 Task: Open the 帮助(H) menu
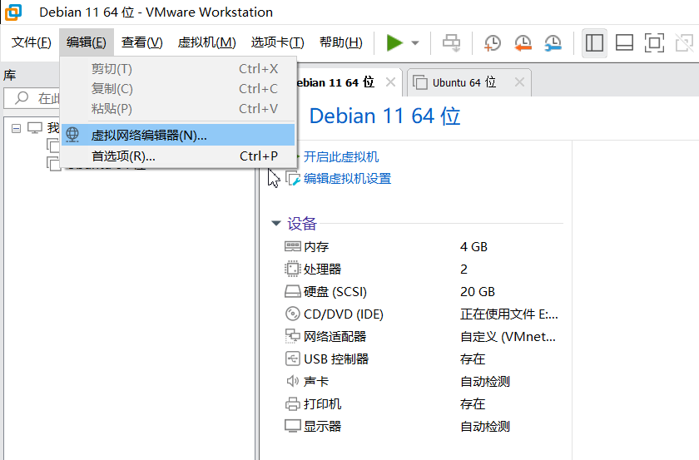pos(341,42)
